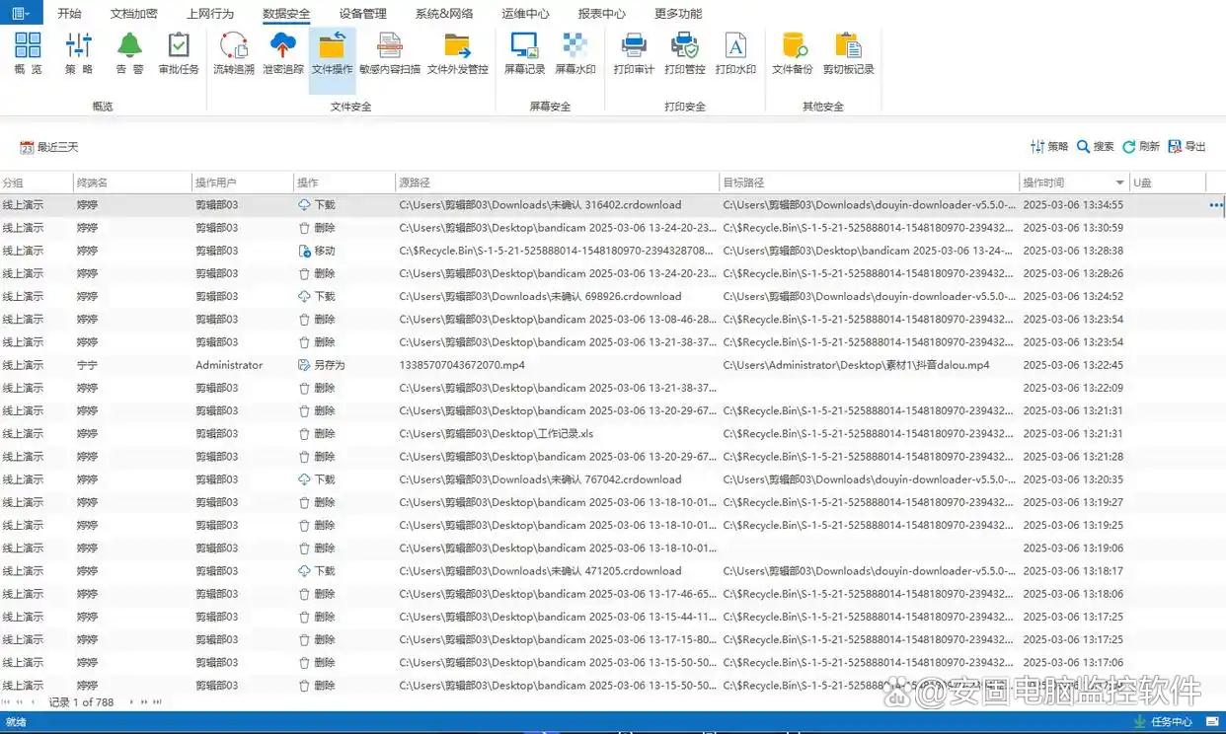Open the 告警 alarm bell icon
Viewport: 1226px width, 734px height.
(129, 53)
